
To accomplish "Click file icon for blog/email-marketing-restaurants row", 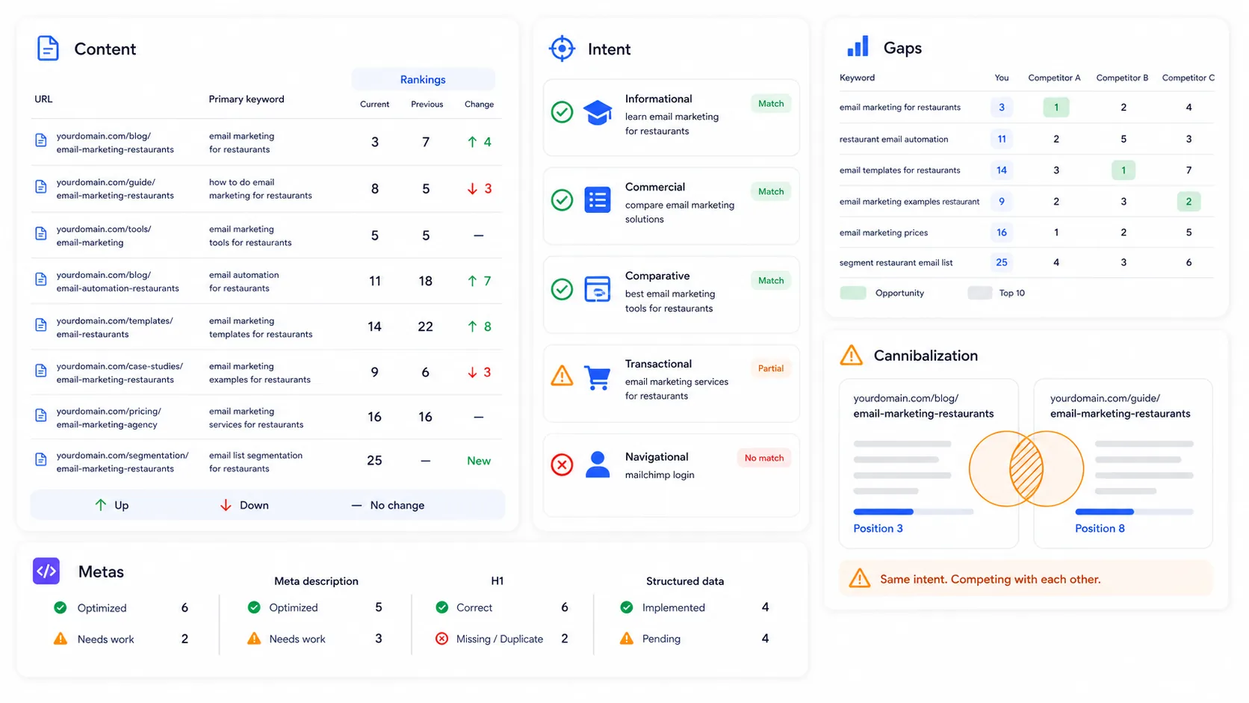I will (x=41, y=140).
